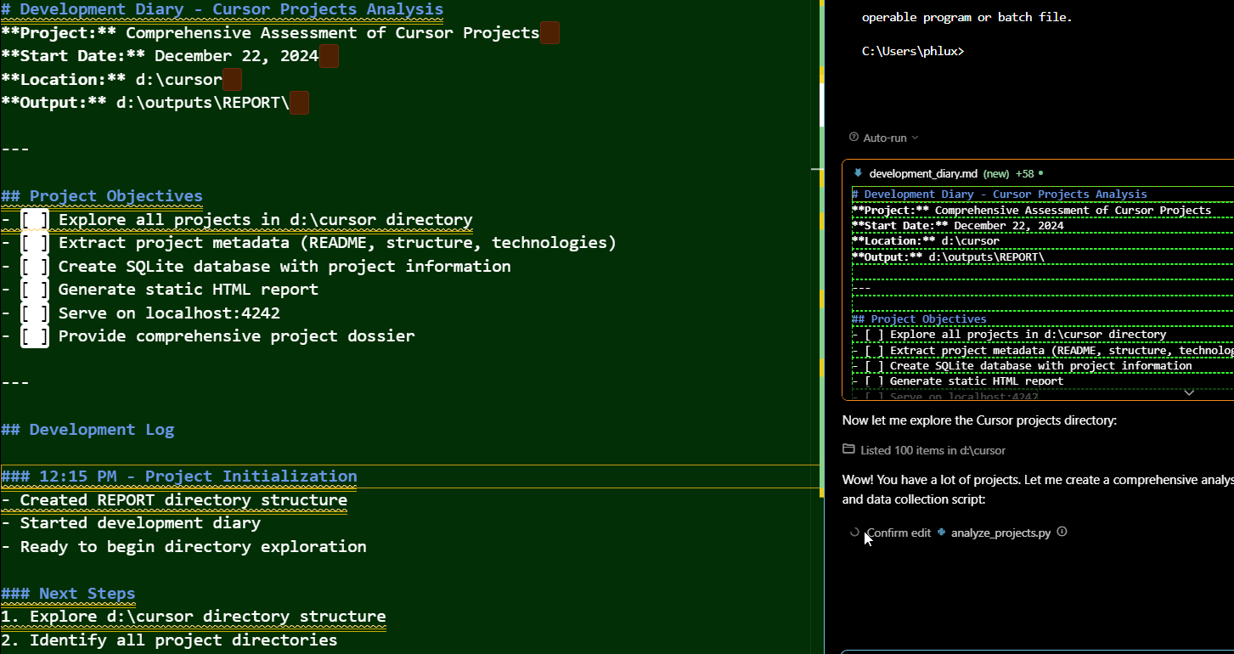Image resolution: width=1234 pixels, height=654 pixels.
Task: Click the diff preview's '**Location:** d:\cursor' line
Action: click(x=926, y=241)
